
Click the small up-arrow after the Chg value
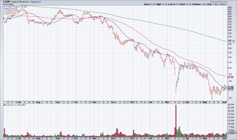point(227,4)
